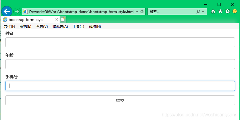Screen dimensions: 240x120
Task: Focus the 姓名 input field
Action: (x=120, y=42)
